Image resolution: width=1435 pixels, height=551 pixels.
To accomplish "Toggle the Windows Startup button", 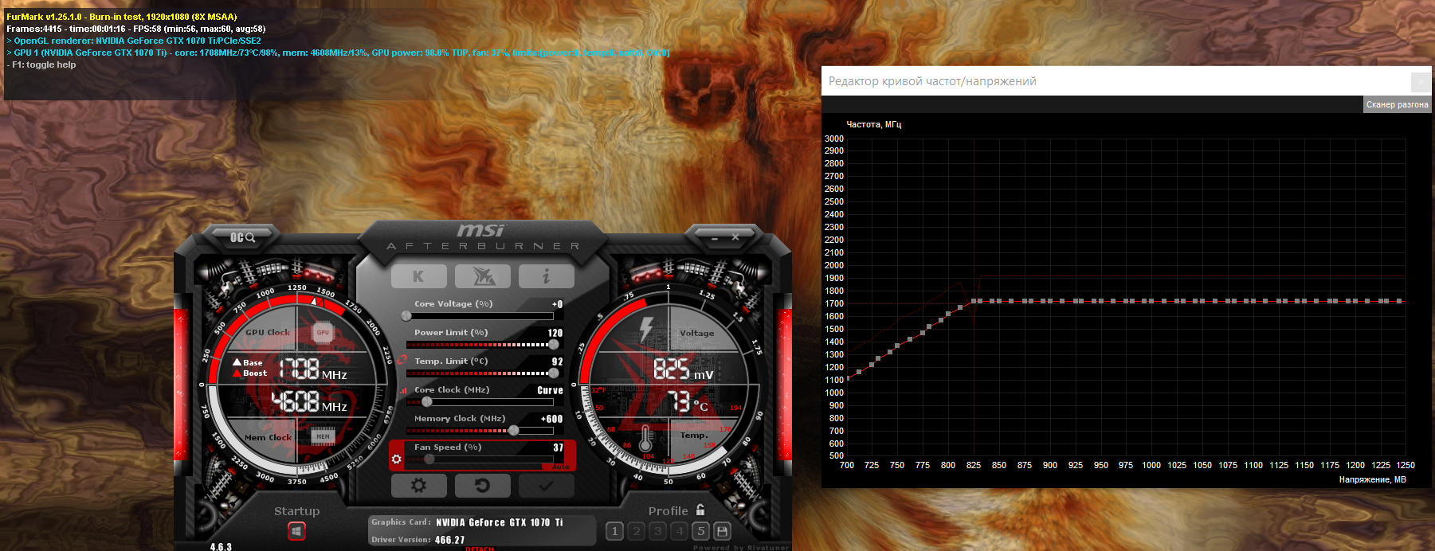I will 296,531.
